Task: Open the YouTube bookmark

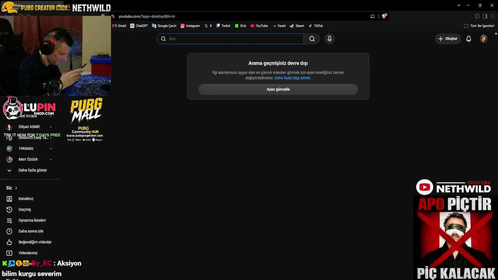Action: tap(259, 26)
